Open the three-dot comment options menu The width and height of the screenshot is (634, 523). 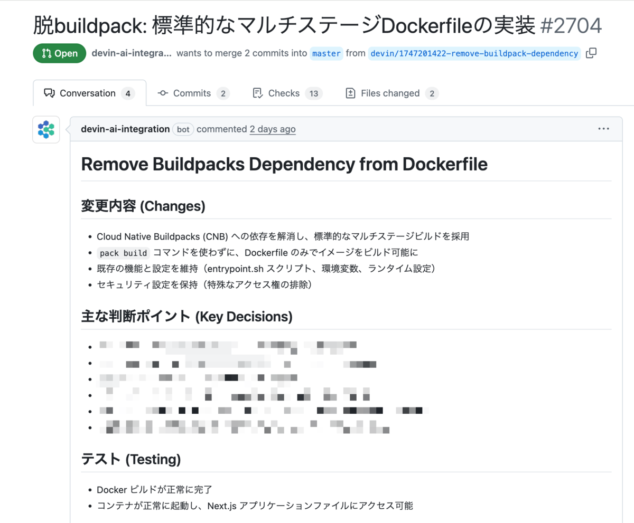point(603,129)
